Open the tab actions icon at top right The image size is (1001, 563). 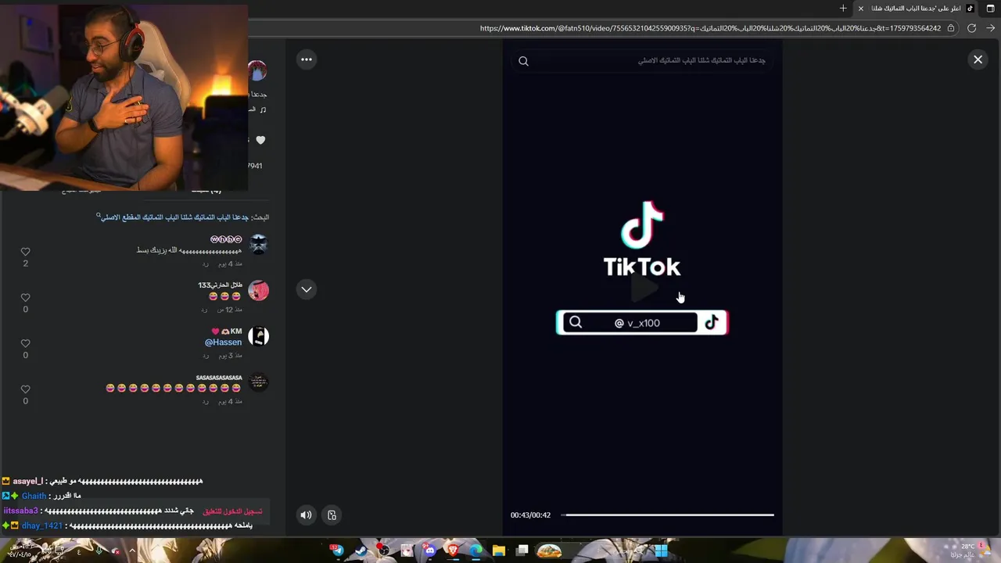pyautogui.click(x=990, y=9)
